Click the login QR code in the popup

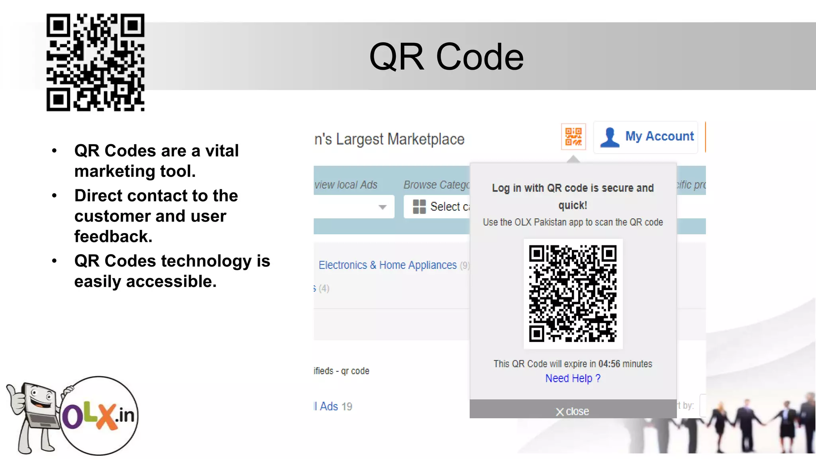573,294
